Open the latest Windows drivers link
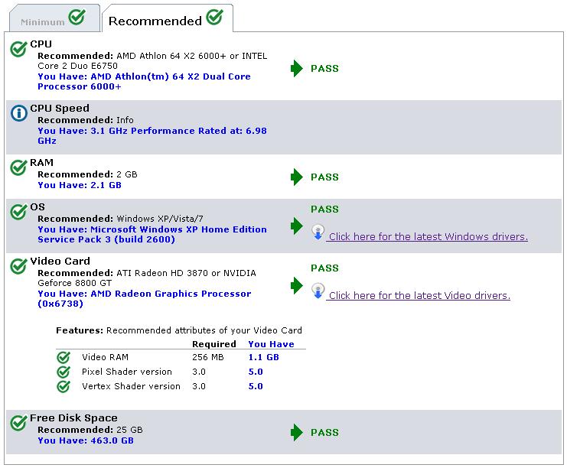 pos(427,237)
